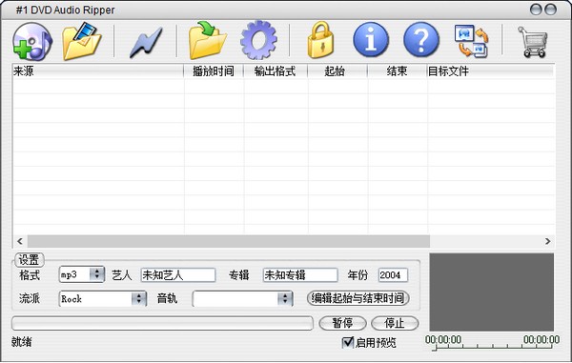Image resolution: width=572 pixels, height=363 pixels.
Task: Open video file folder icon
Action: pyautogui.click(x=81, y=41)
